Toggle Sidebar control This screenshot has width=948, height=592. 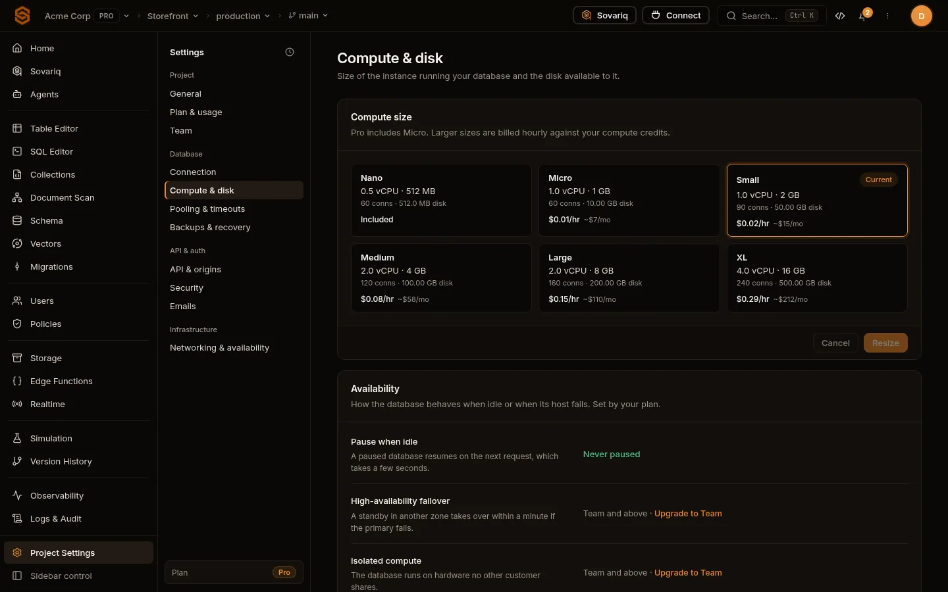(79, 576)
